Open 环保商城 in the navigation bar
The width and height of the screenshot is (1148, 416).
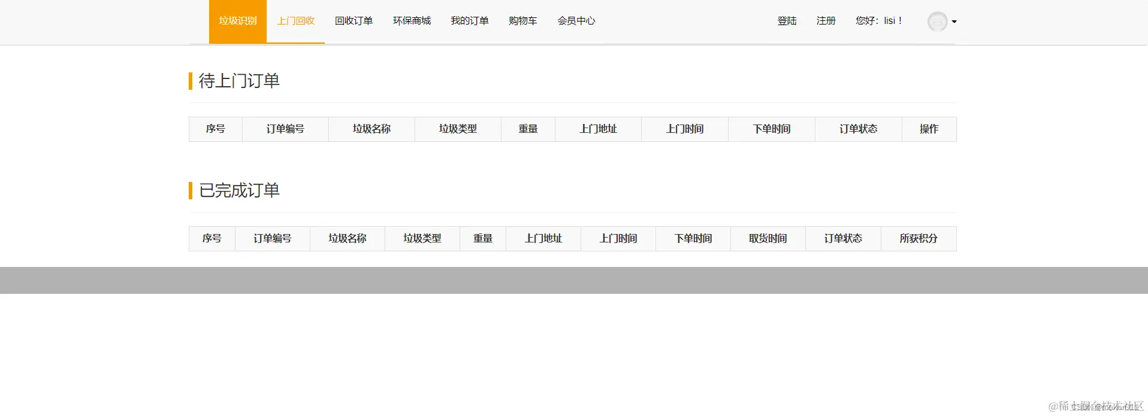412,21
